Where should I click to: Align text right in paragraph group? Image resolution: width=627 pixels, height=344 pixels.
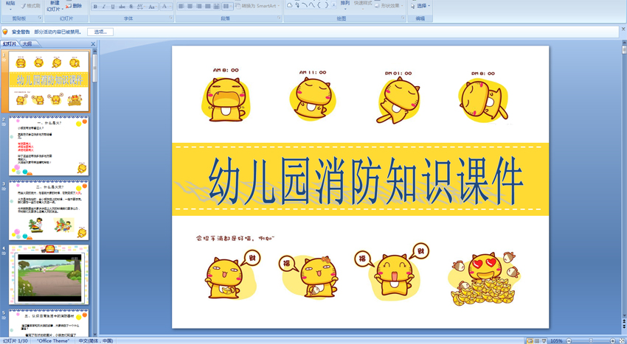point(198,7)
